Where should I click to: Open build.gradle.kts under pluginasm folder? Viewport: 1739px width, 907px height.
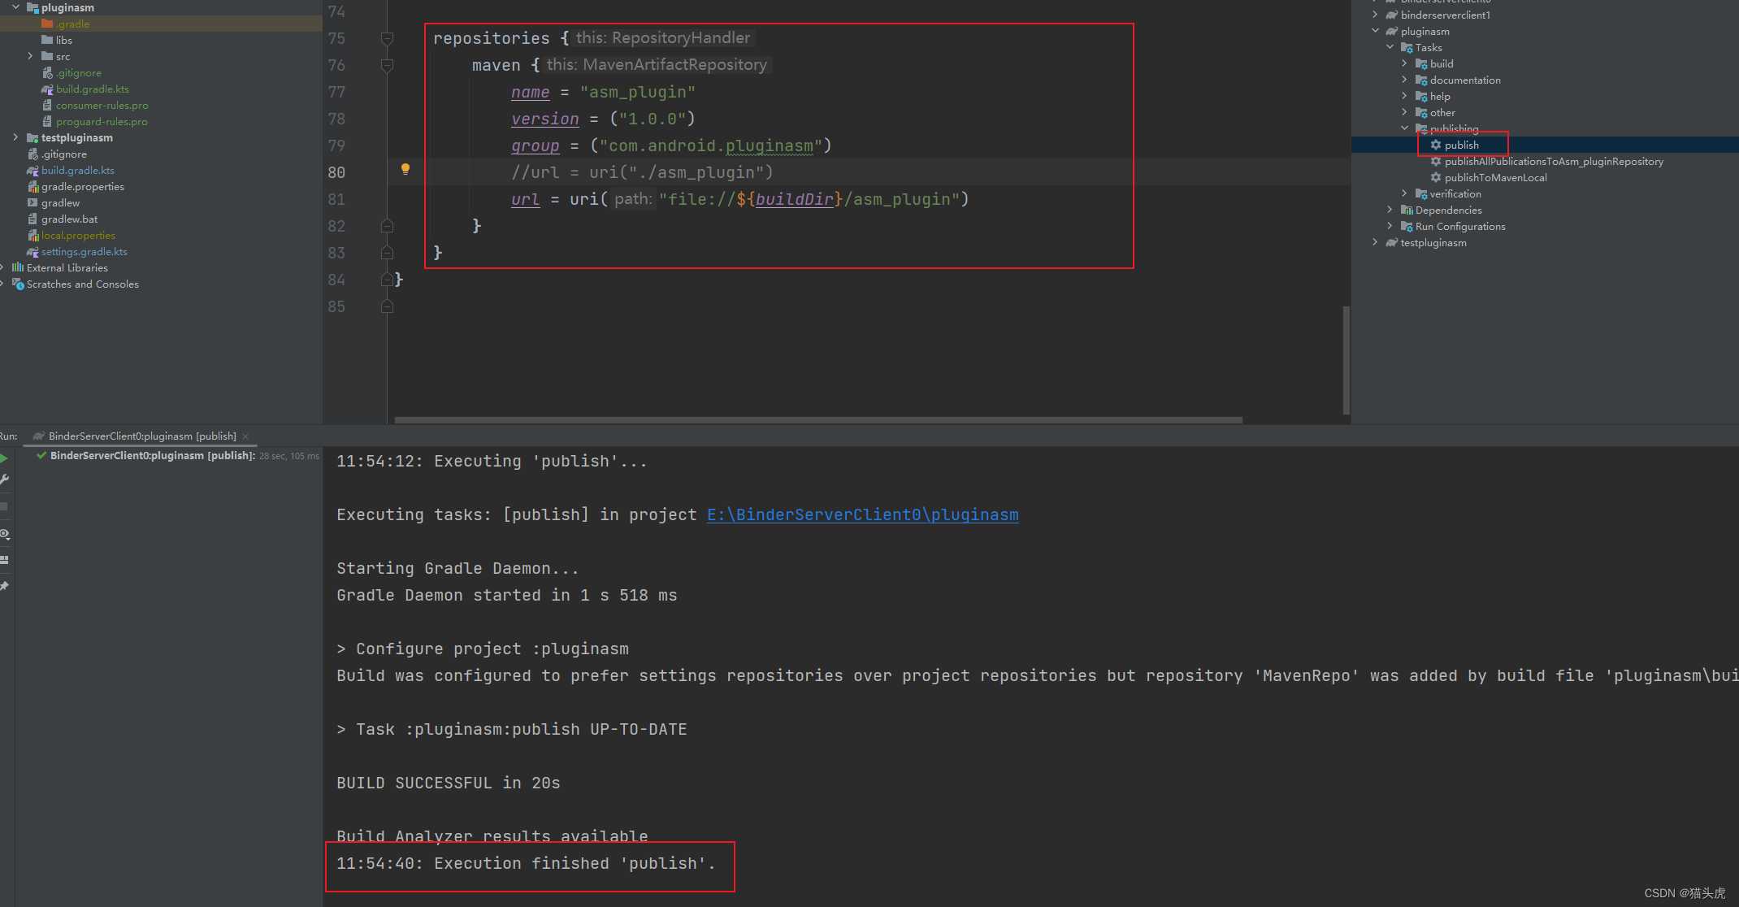(92, 89)
